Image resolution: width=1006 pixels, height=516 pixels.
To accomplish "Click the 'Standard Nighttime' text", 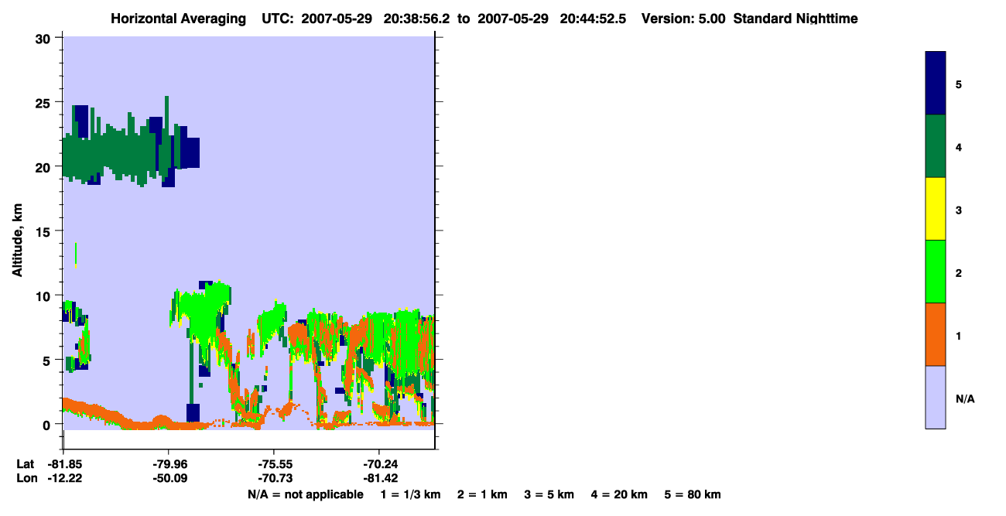I will tap(796, 19).
